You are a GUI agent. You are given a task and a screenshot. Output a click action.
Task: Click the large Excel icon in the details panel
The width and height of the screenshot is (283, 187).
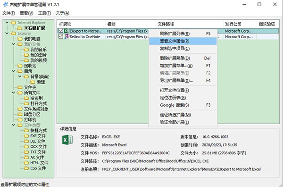pyautogui.click(x=67, y=140)
